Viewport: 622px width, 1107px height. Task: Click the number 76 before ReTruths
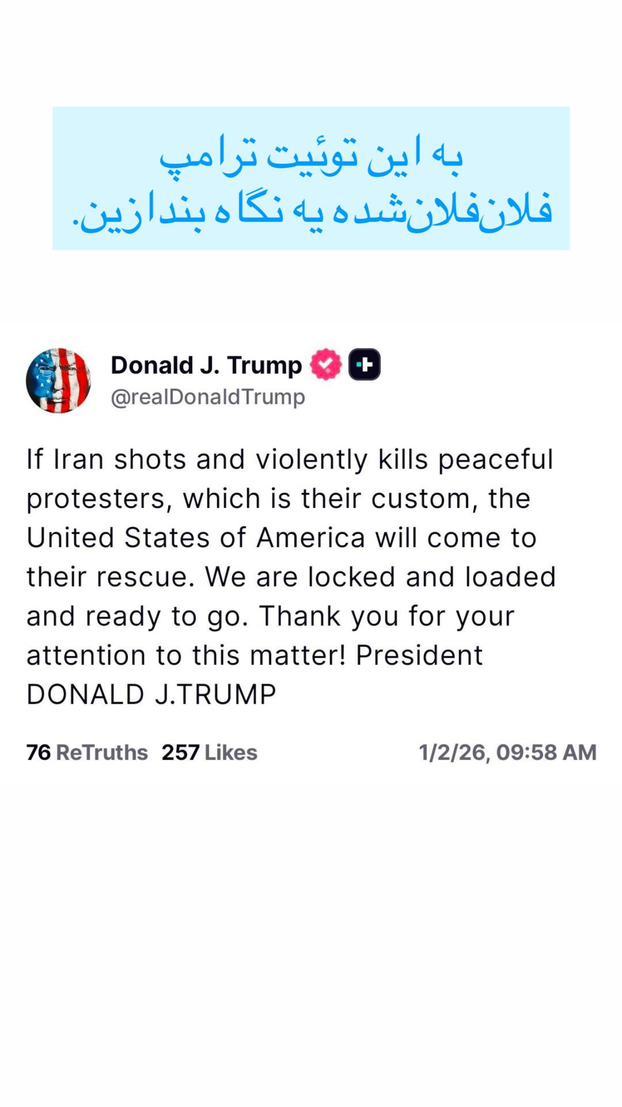coord(39,752)
